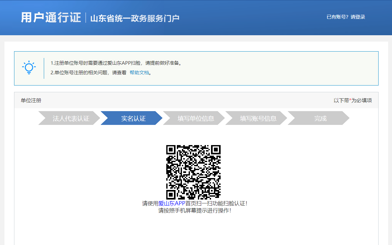Click the 单位注册 section heading
Screen dimensions: 392x245
coord(31,101)
